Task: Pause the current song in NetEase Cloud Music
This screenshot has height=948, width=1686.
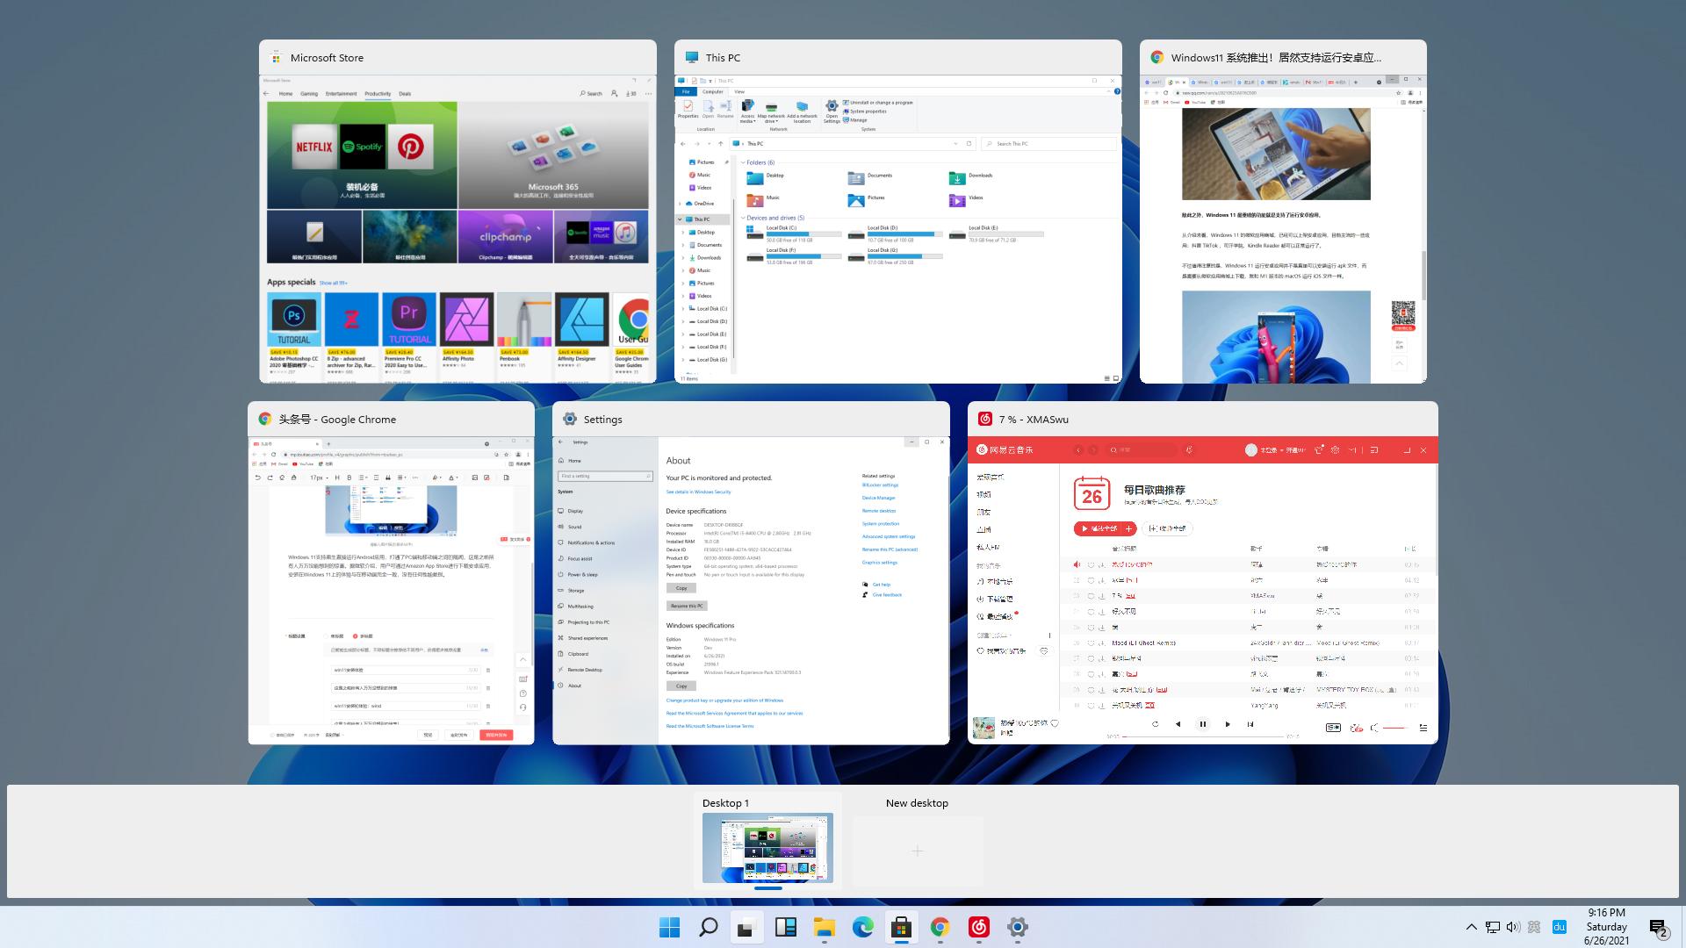Action: [x=1202, y=724]
